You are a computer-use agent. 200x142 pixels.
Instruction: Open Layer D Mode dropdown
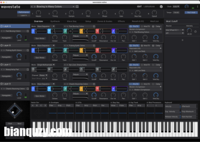coord(46,84)
